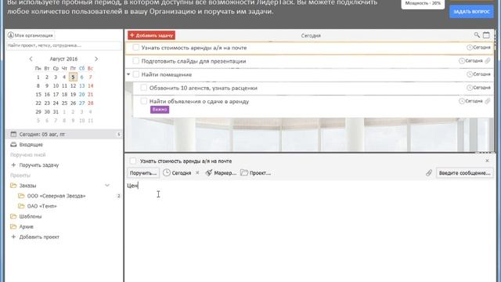The width and height of the screenshot is (501, 282).
Task: Select August 5 in the calendar
Action: (x=73, y=77)
